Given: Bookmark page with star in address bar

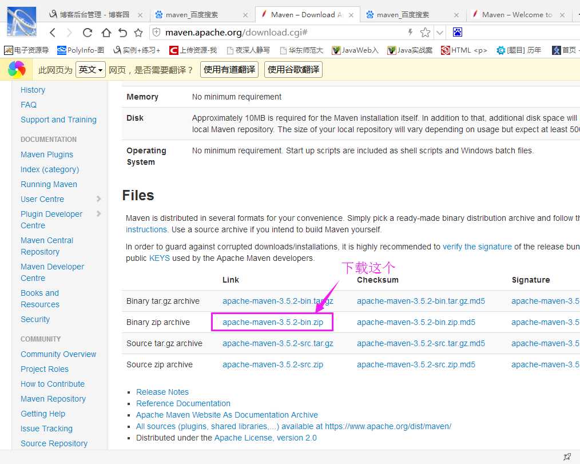Looking at the screenshot, I should (425, 32).
